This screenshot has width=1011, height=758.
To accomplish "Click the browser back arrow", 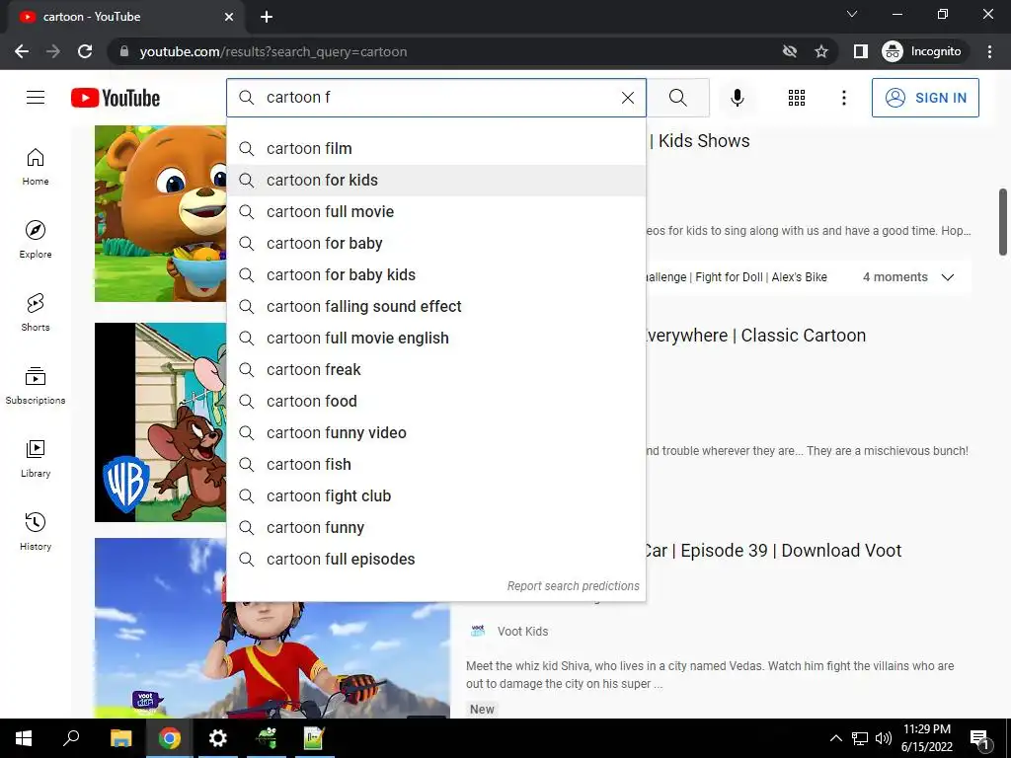I will click(x=22, y=51).
